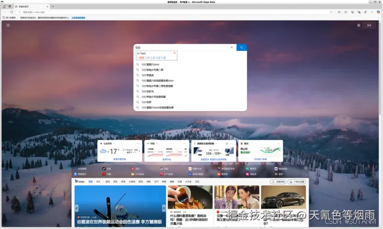Open Edge settings and more menu
Screen dimensions: 383x229
372,12
